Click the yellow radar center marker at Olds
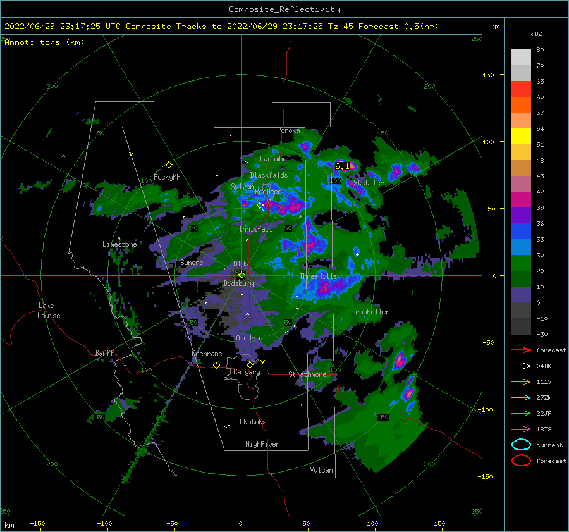Viewport: 569px width, 532px height. (x=242, y=275)
